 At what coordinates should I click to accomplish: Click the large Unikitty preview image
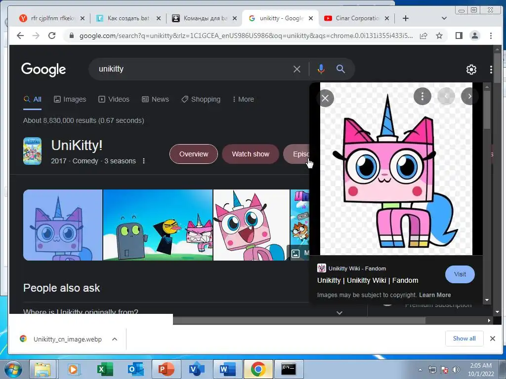tap(396, 169)
